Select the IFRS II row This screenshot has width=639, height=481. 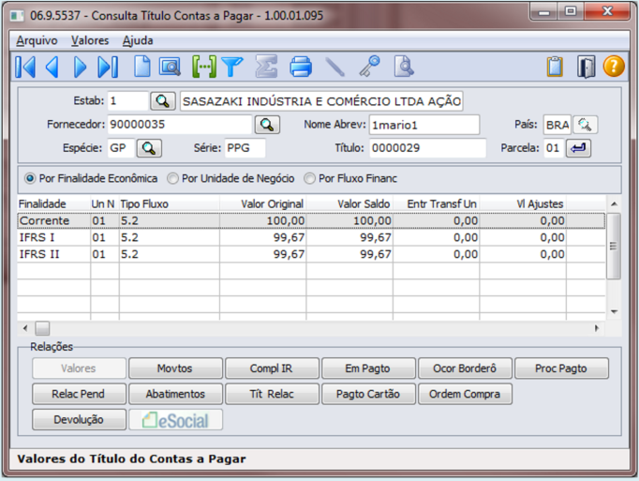(x=311, y=254)
